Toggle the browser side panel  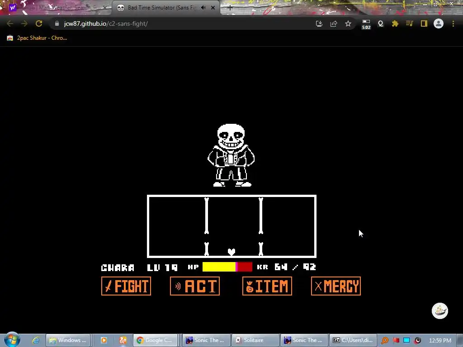tap(424, 23)
